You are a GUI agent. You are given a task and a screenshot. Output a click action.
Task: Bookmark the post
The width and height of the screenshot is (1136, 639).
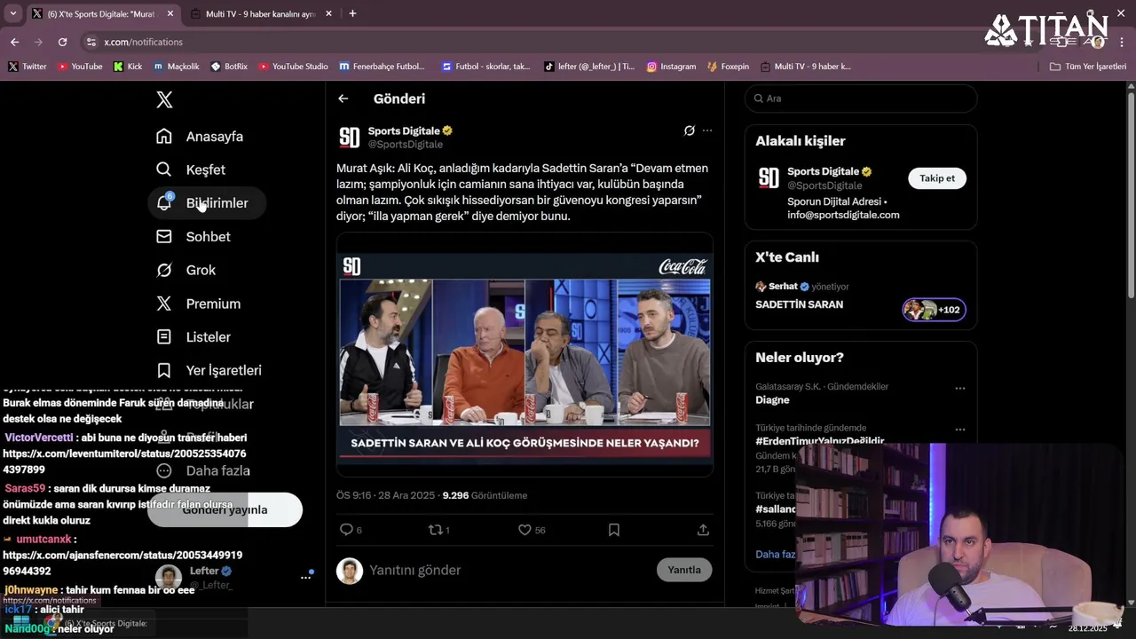click(613, 530)
